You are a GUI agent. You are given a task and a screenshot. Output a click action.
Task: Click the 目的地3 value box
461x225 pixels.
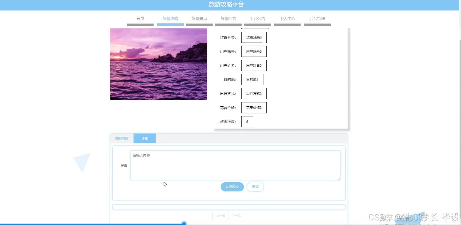(252, 79)
